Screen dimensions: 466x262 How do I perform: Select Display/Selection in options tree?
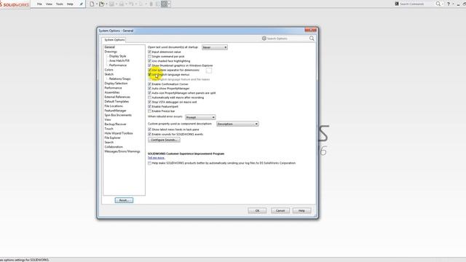(116, 84)
